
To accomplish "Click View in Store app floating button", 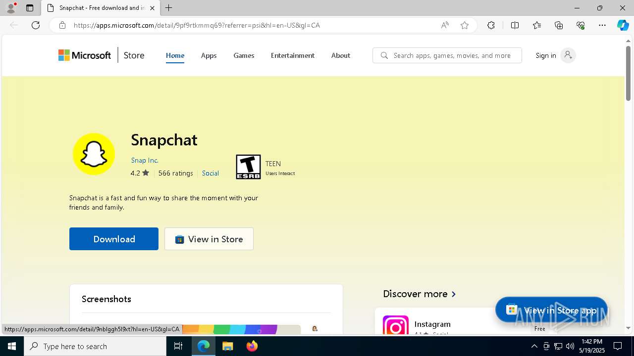I will pyautogui.click(x=551, y=310).
